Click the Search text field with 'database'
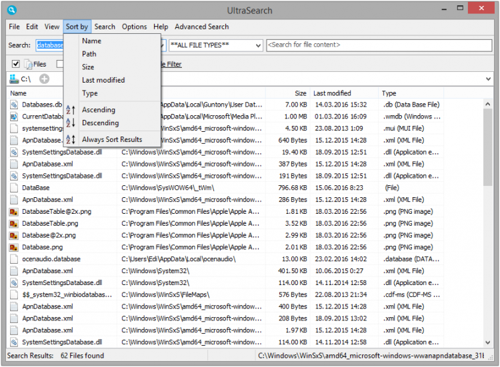 [x=50, y=45]
